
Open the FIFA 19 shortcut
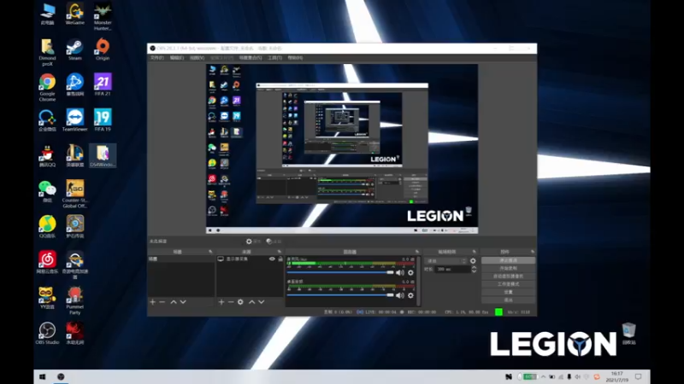(103, 120)
